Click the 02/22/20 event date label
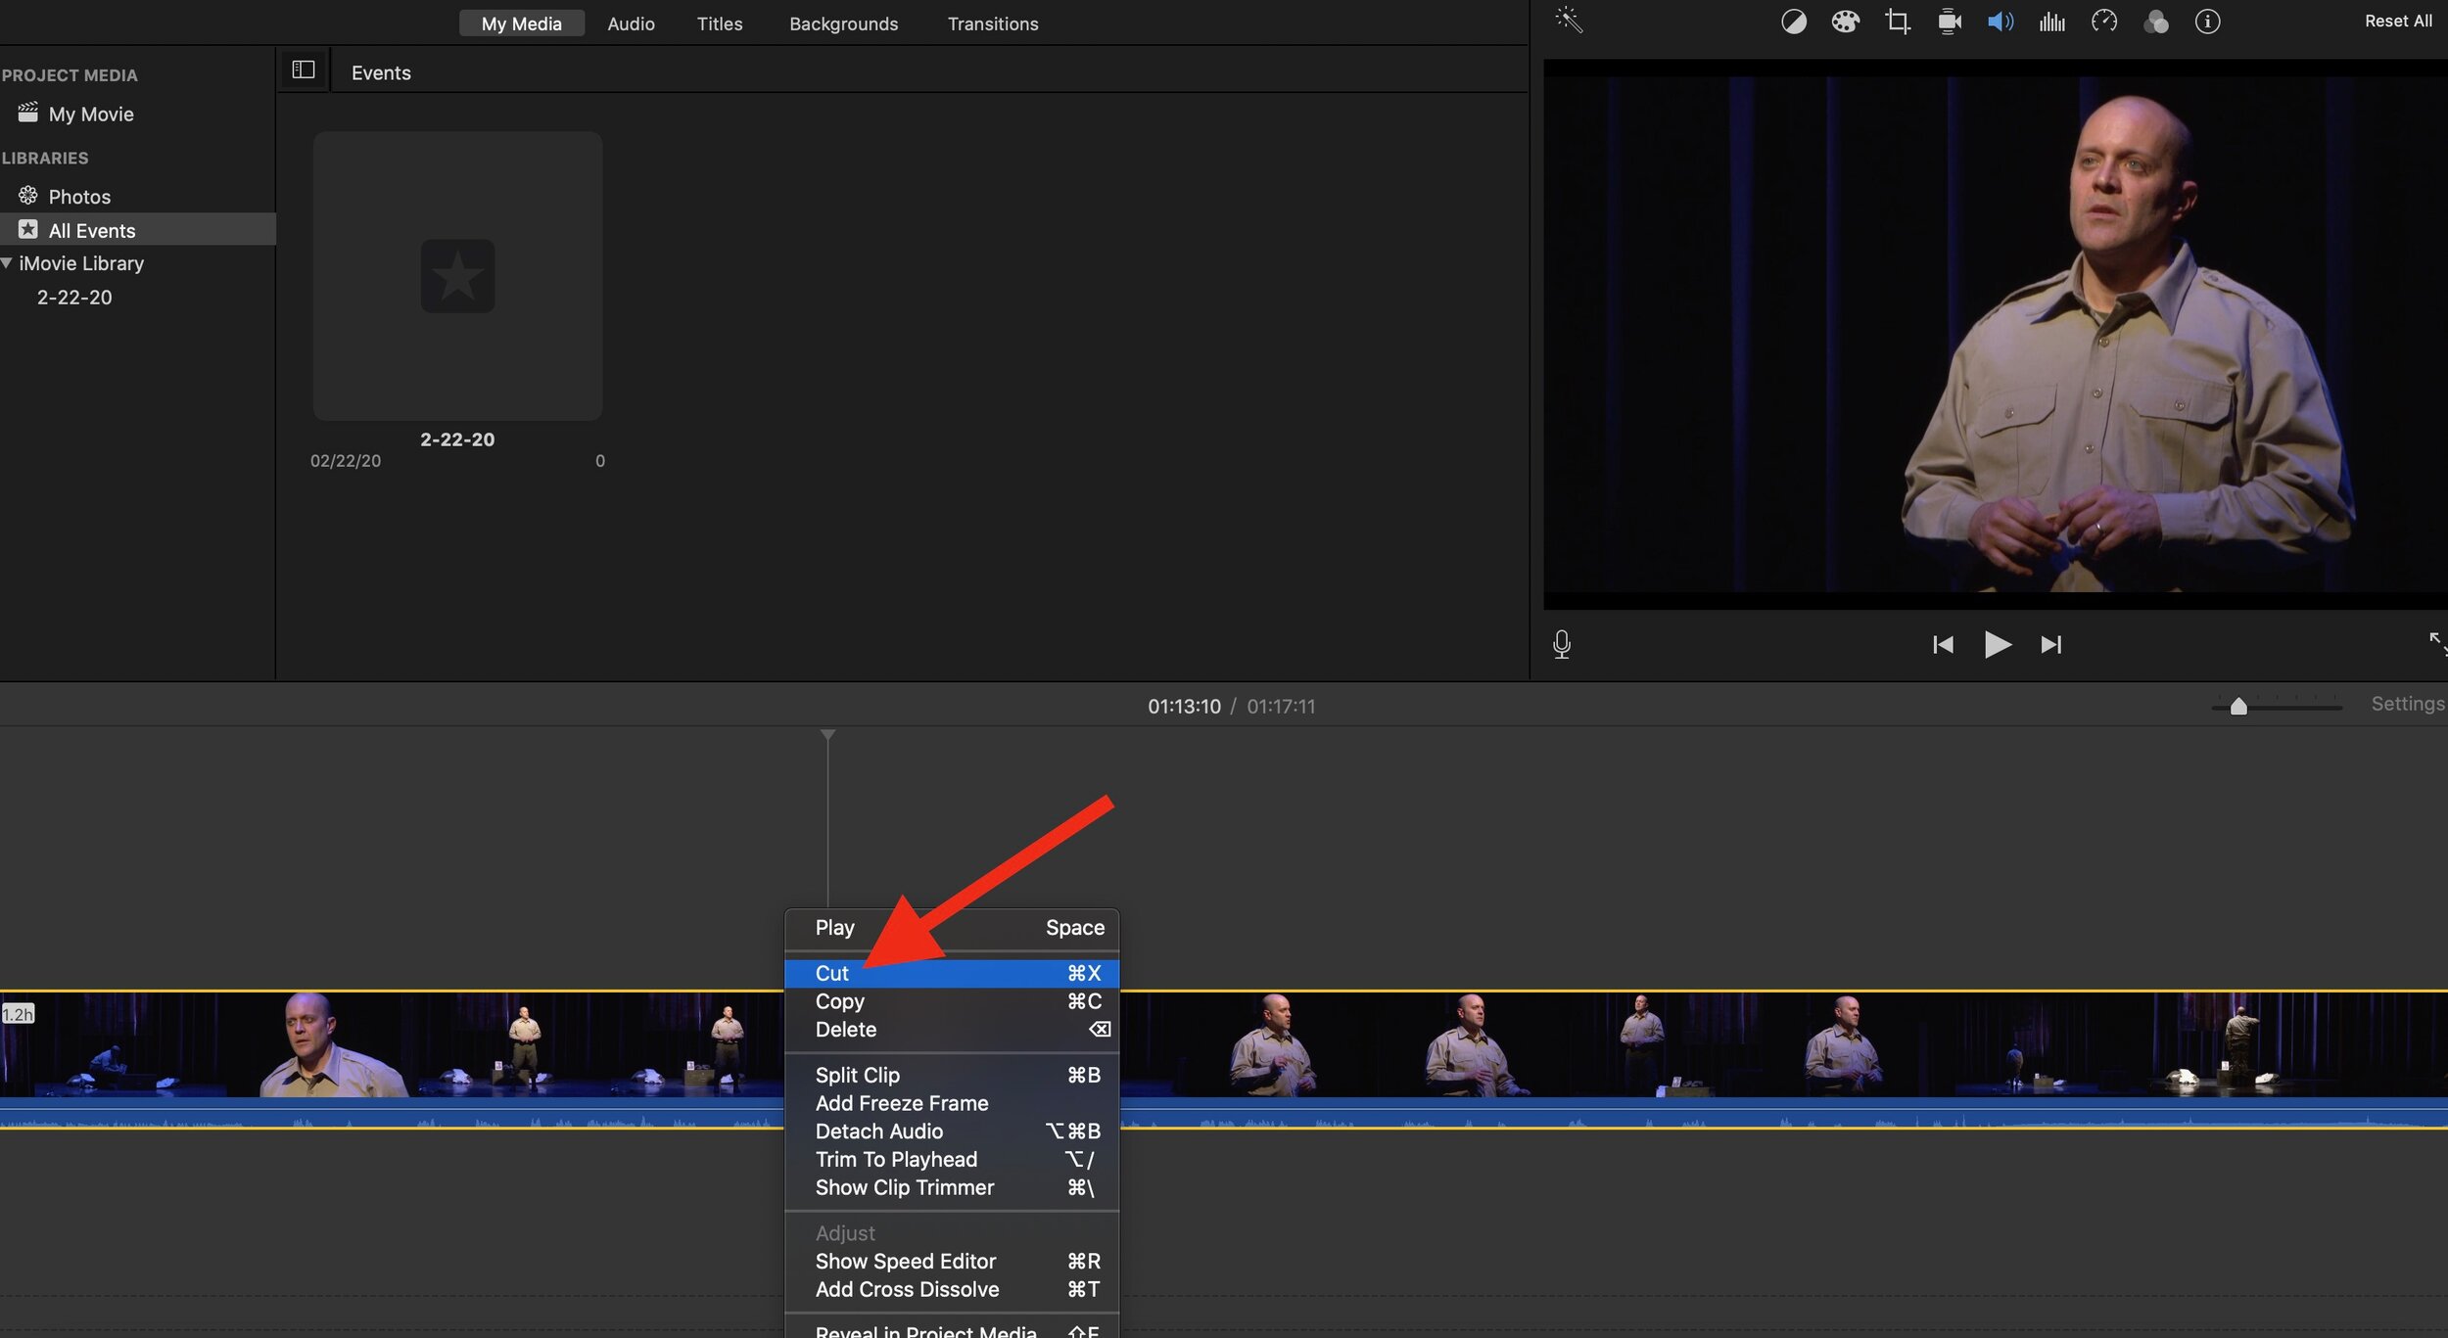The image size is (2448, 1338). [346, 461]
